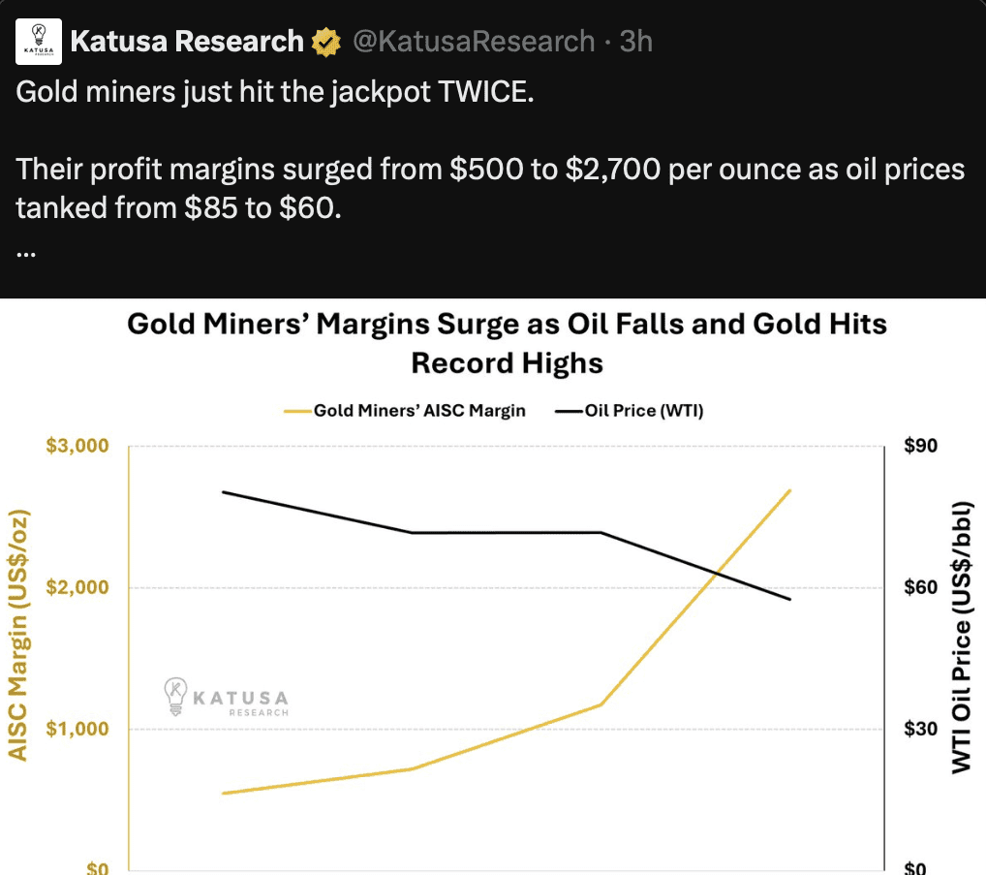Click the black line swatch in the legend
The image size is (986, 875).
(x=569, y=411)
